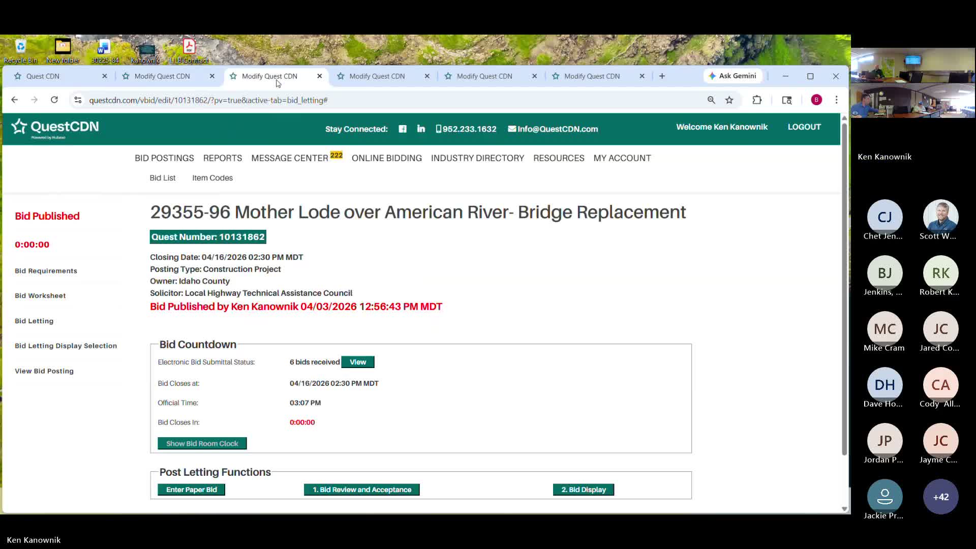
Task: Open 1. Bid Review and Acceptance
Action: coord(362,490)
